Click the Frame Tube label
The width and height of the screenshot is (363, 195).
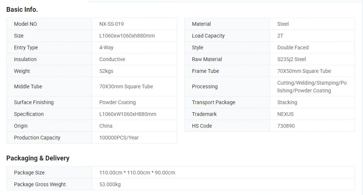tap(205, 71)
